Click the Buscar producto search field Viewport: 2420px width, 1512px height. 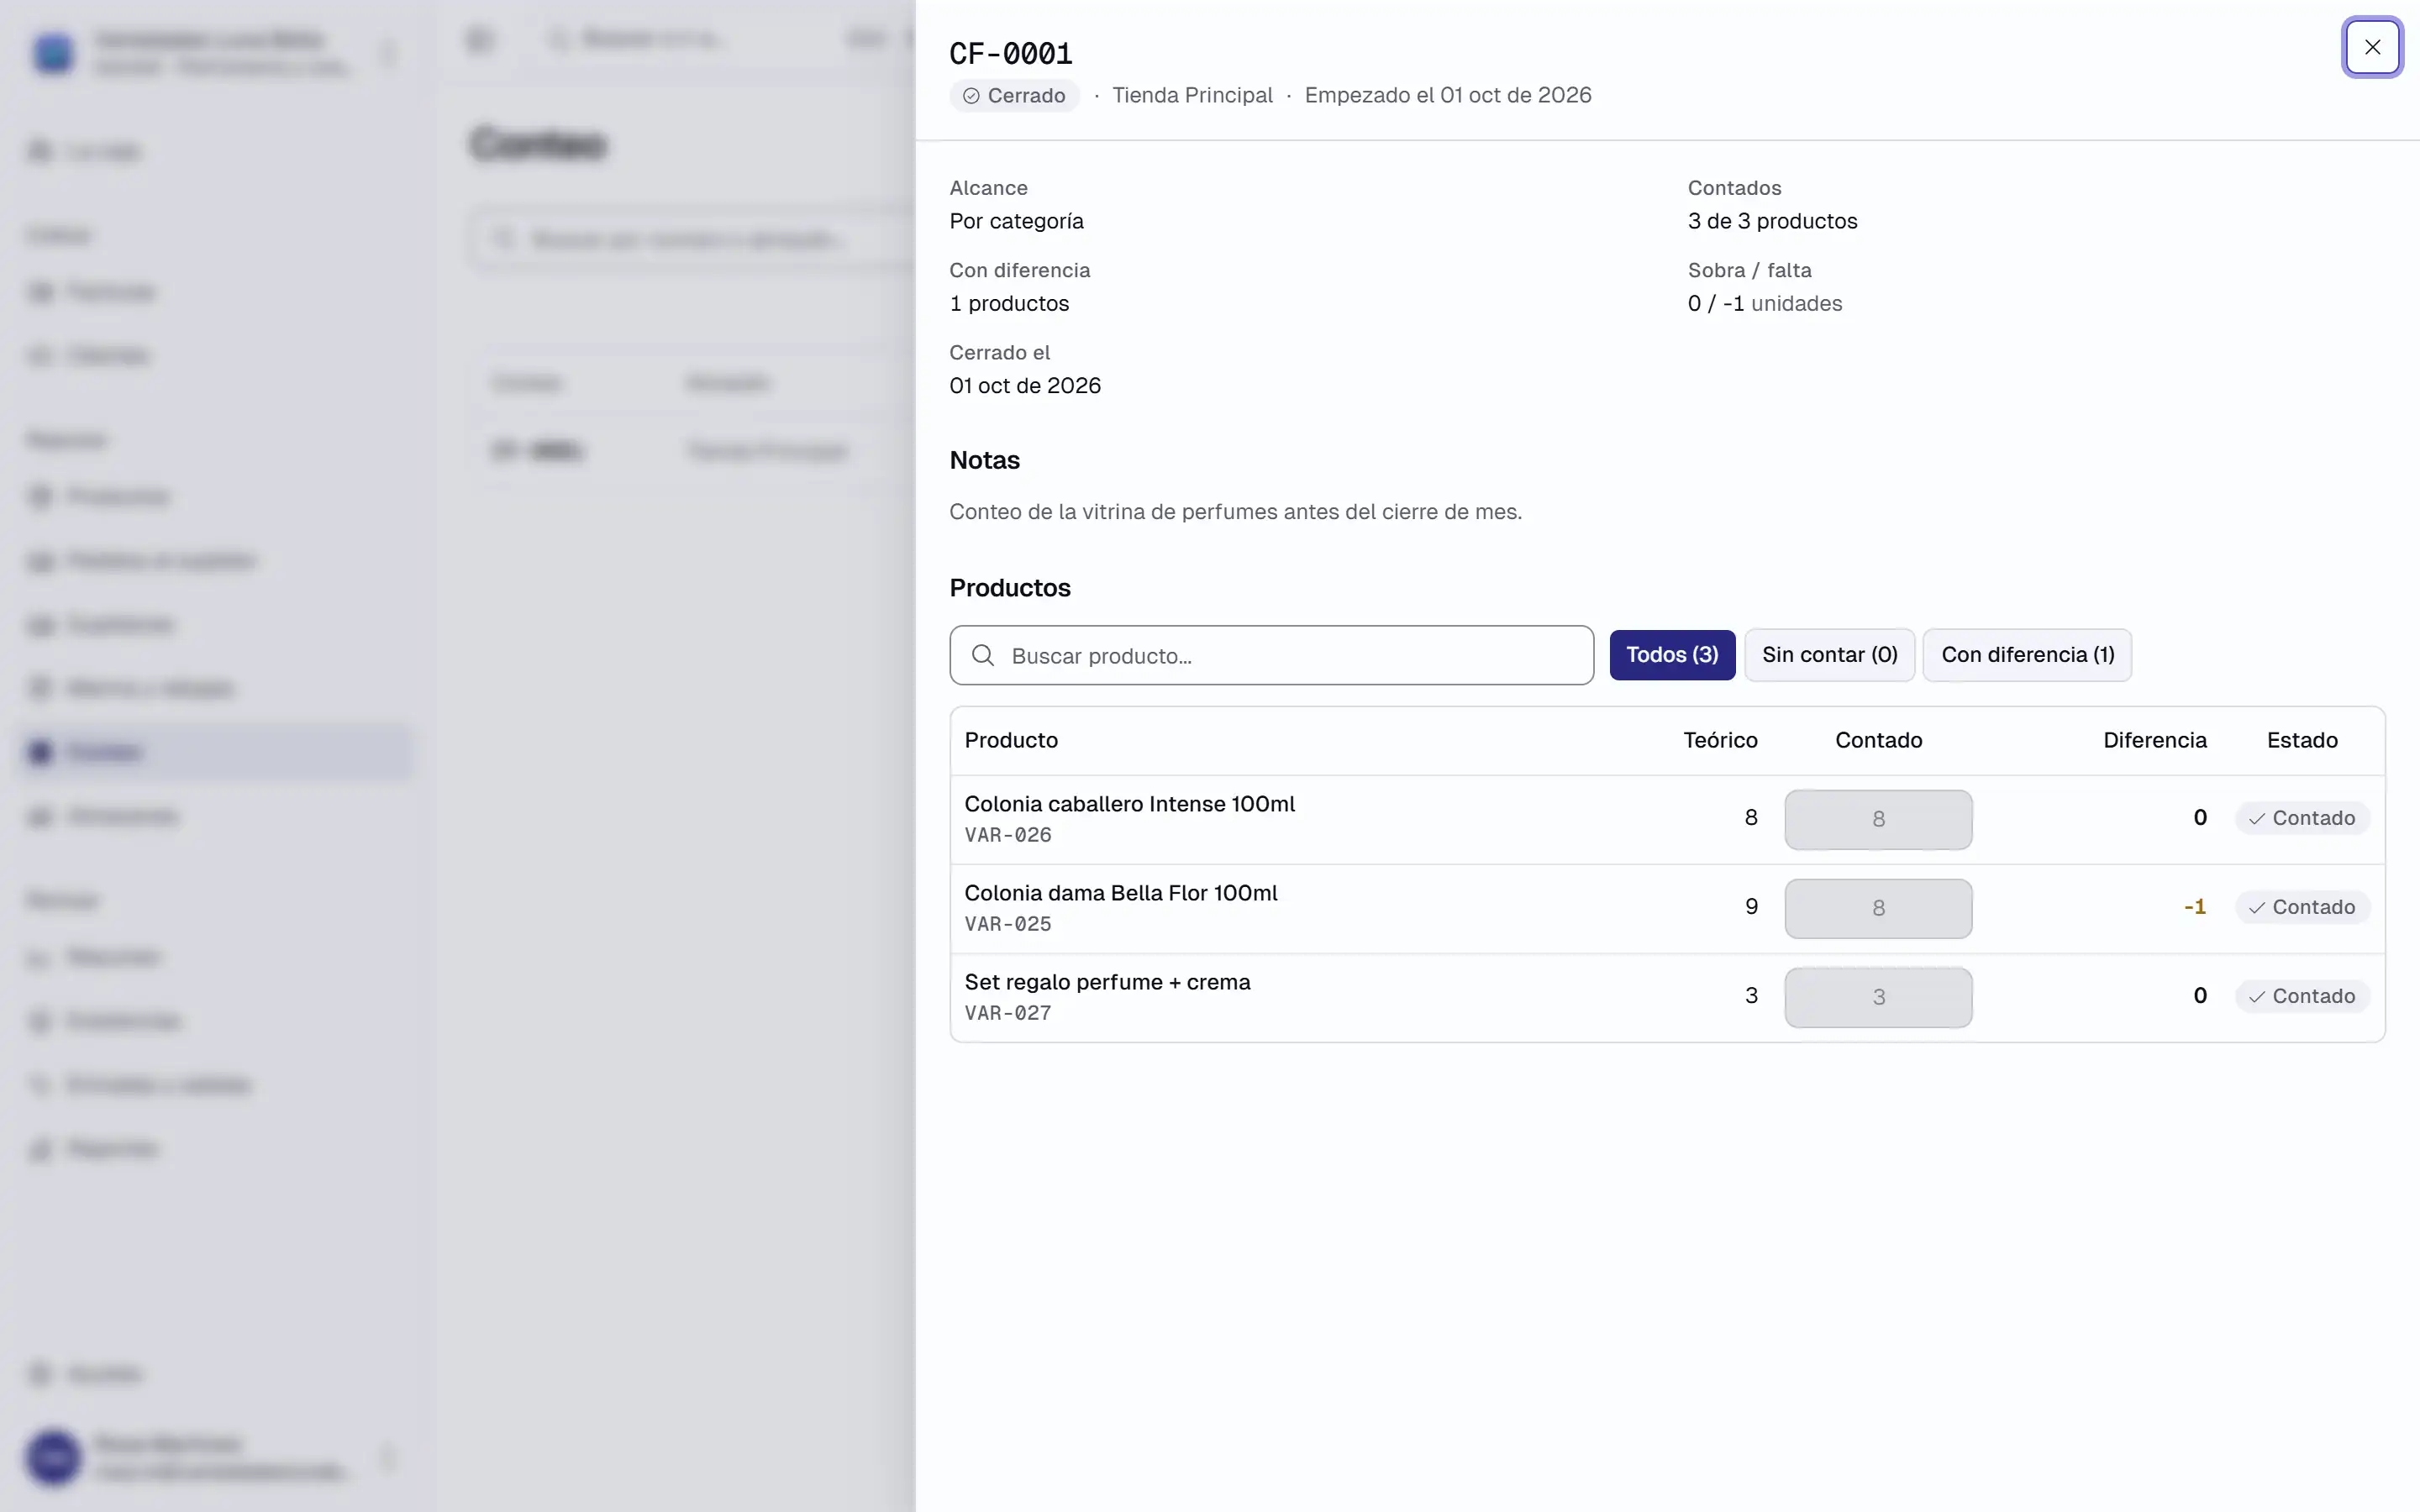pyautogui.click(x=1271, y=655)
